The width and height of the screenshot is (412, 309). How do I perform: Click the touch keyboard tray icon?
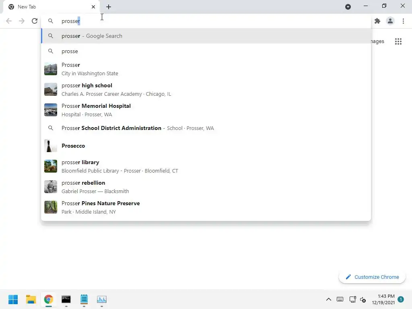(x=340, y=299)
